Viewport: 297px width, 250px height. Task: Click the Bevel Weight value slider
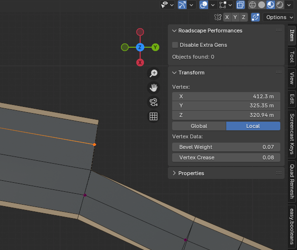[x=226, y=147]
